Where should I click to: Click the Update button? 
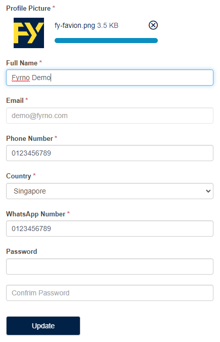(x=43, y=326)
